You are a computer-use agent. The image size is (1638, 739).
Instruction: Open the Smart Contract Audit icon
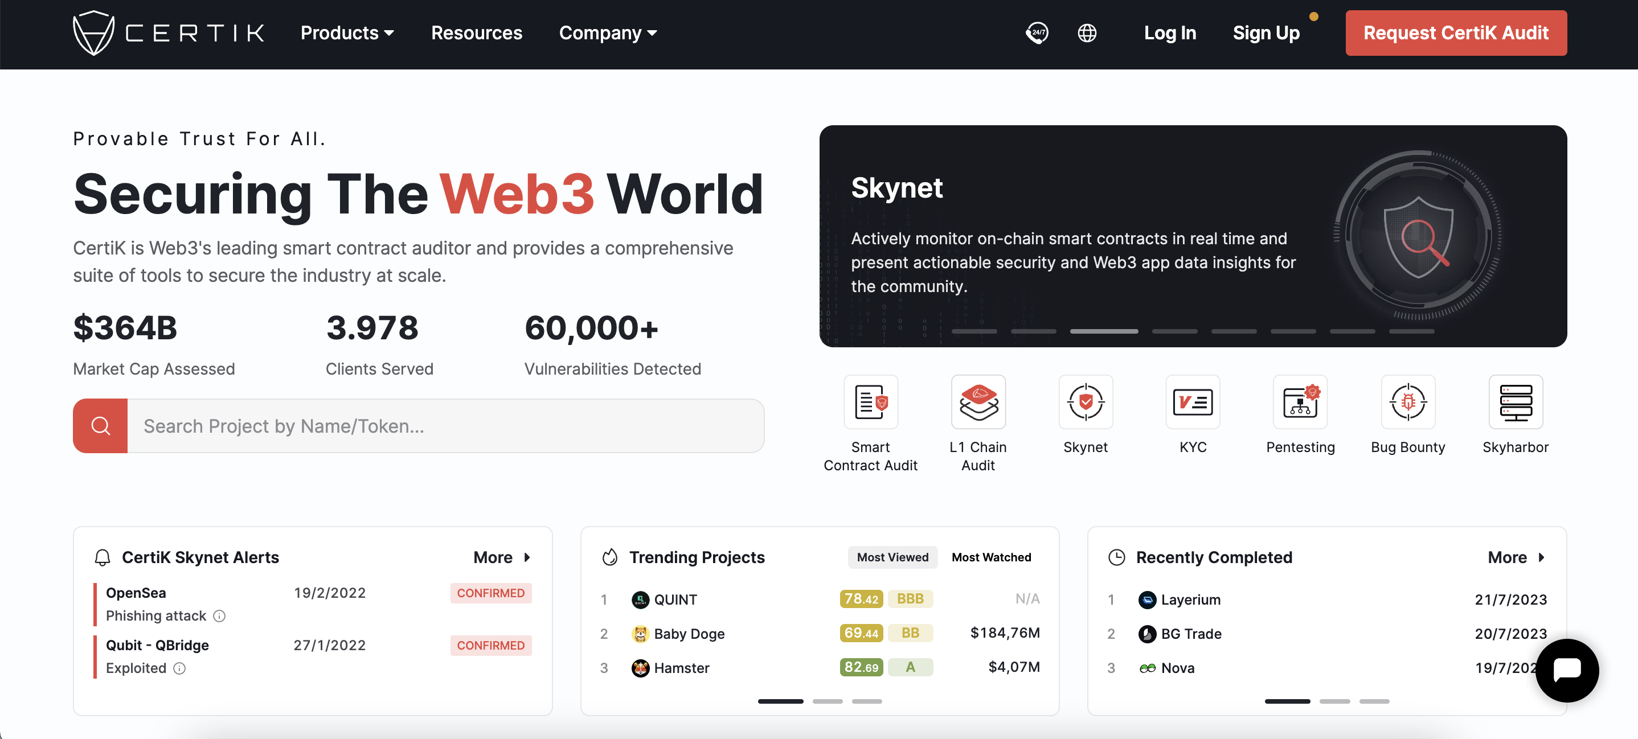click(x=870, y=402)
